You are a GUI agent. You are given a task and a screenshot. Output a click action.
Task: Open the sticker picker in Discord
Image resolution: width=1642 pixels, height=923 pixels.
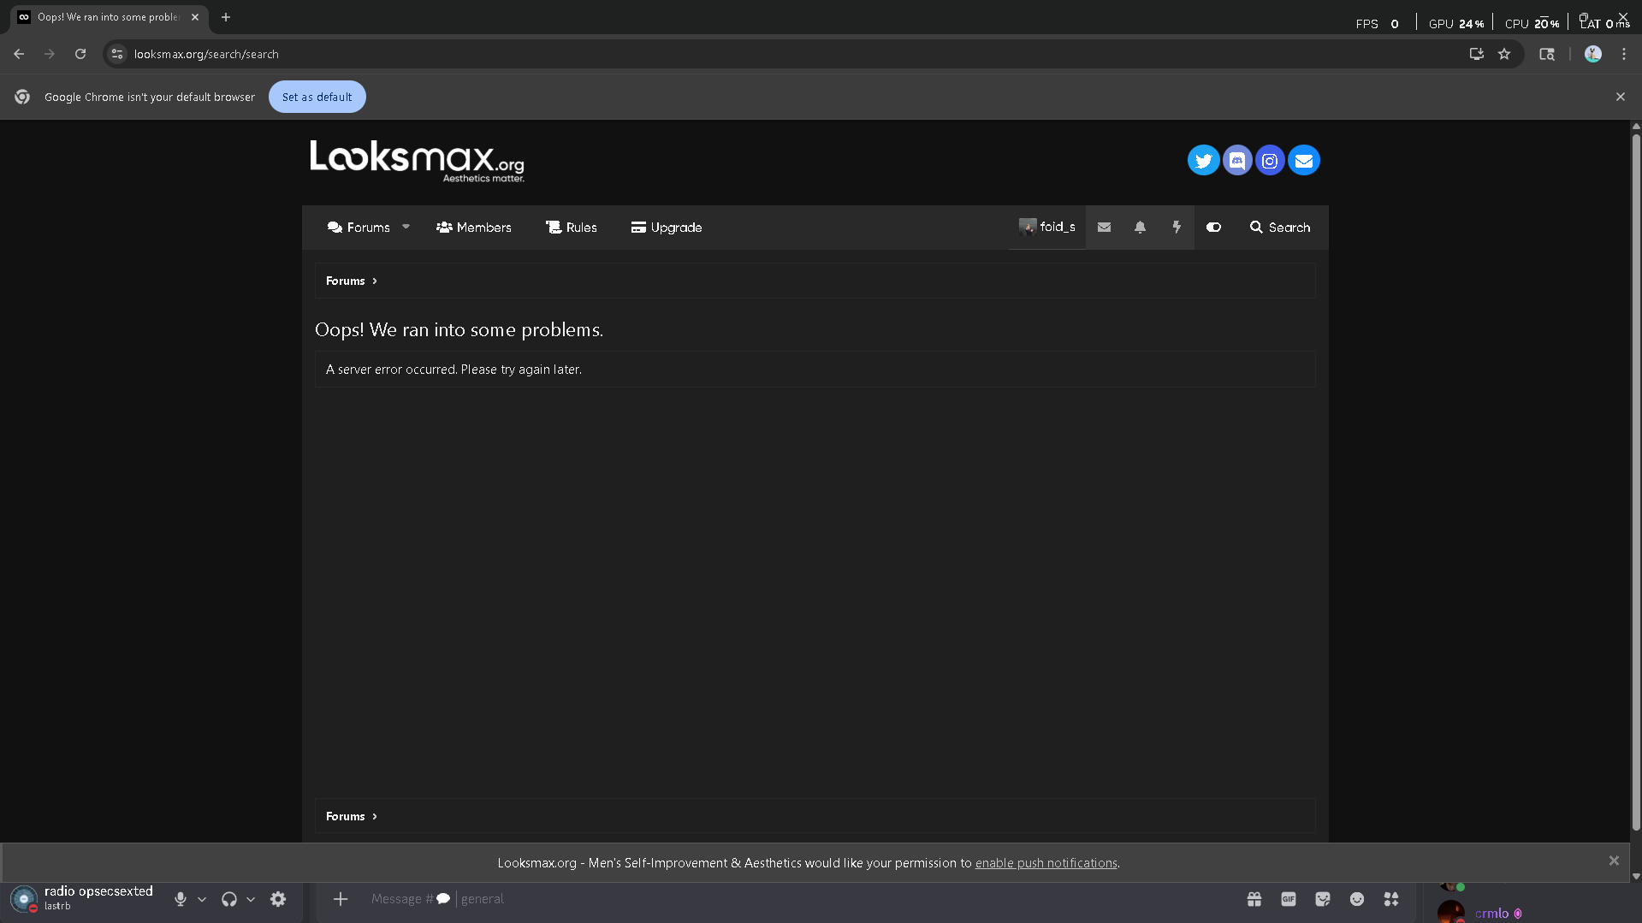(1322, 899)
